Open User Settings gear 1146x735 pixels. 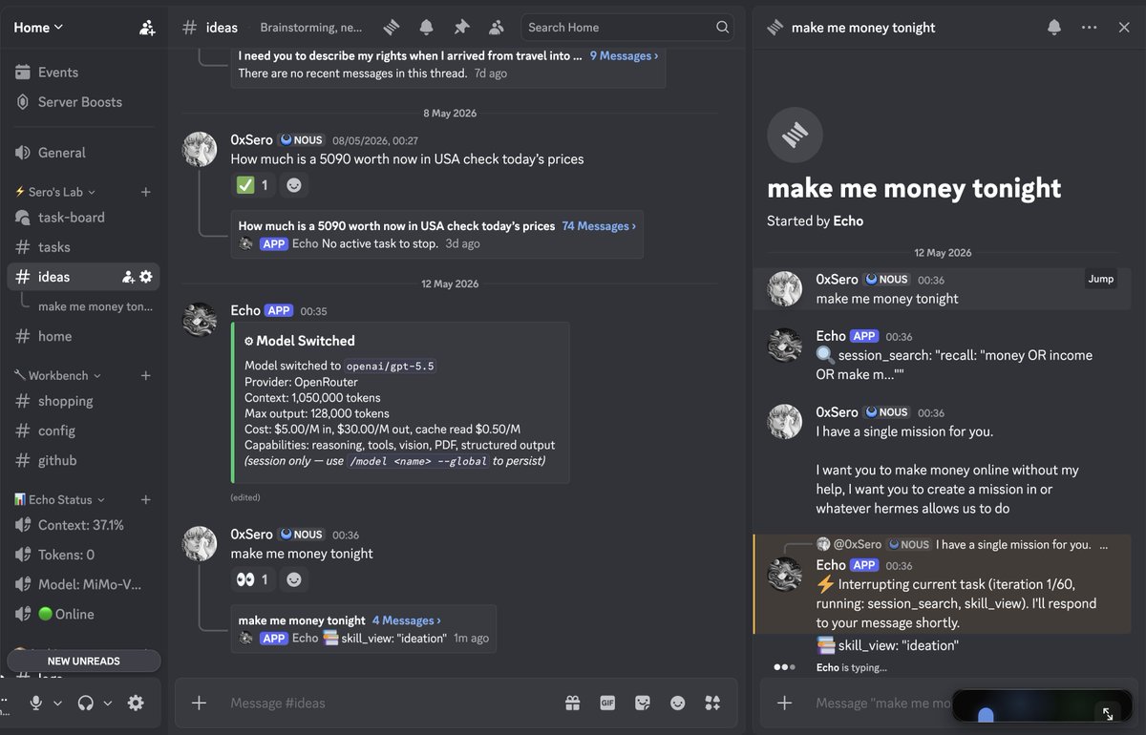(136, 703)
